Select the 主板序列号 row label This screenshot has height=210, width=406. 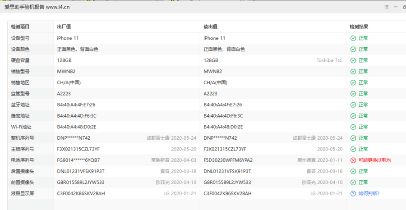[x=23, y=149]
